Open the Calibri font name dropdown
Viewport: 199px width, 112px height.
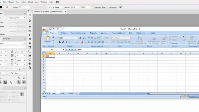71,38
